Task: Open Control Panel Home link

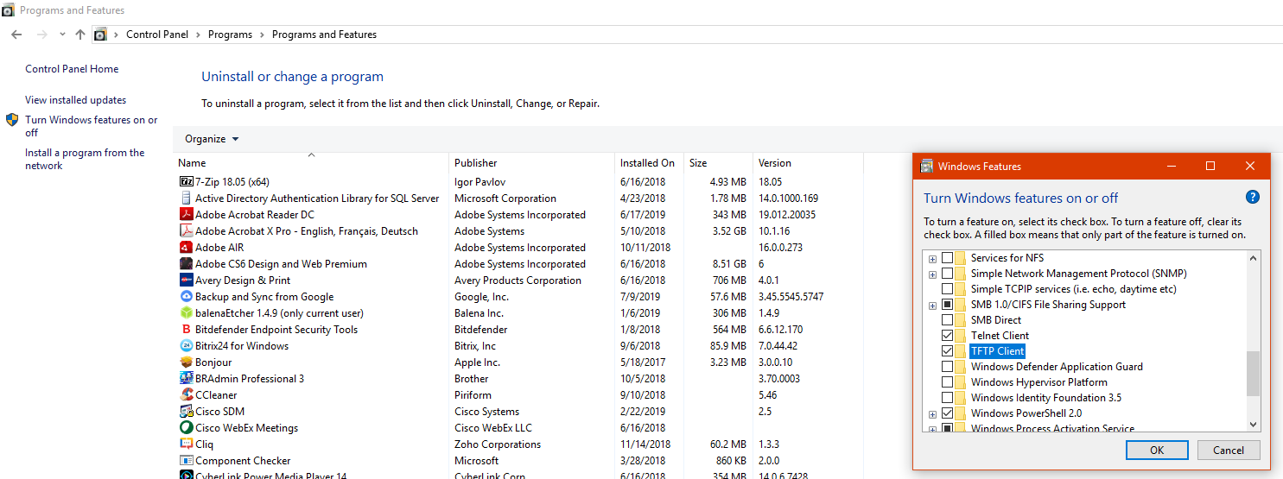Action: coord(72,69)
